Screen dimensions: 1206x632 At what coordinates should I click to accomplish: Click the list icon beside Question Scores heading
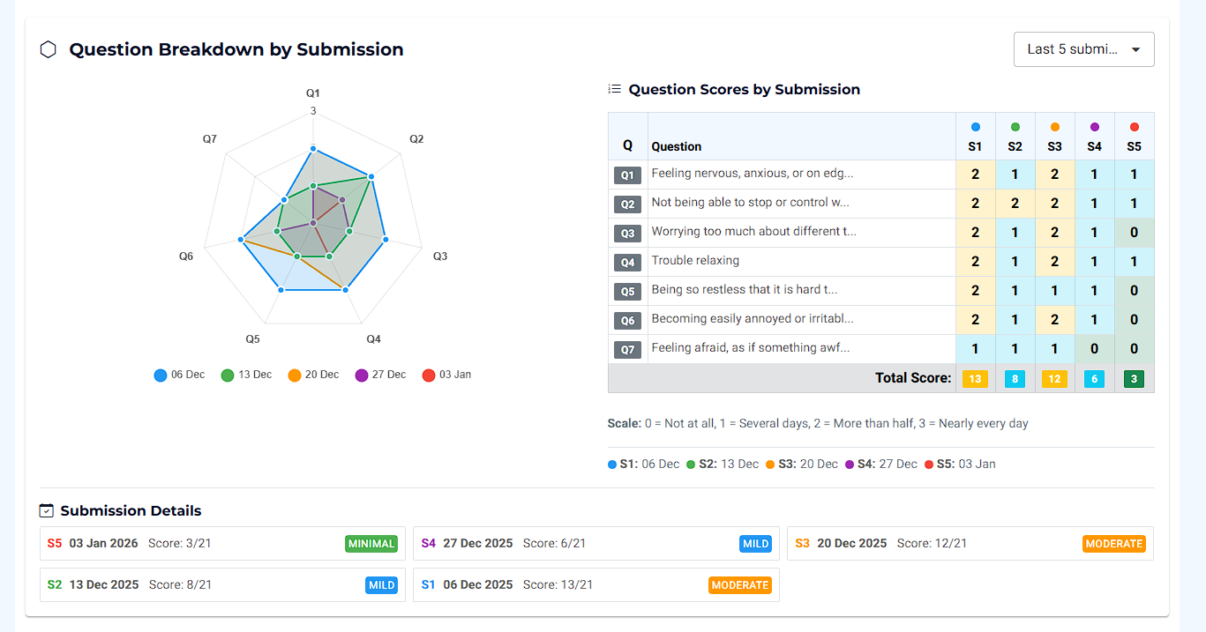(615, 89)
